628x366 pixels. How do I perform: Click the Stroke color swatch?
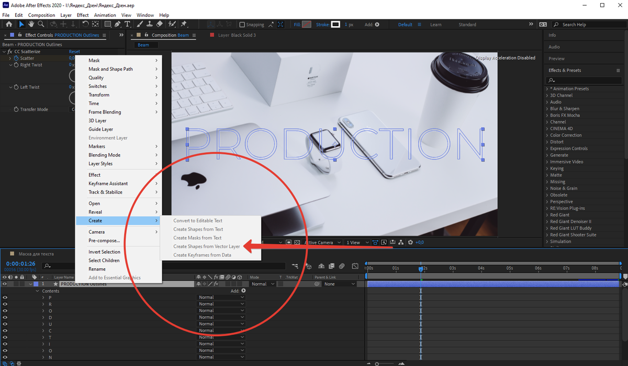tap(335, 25)
